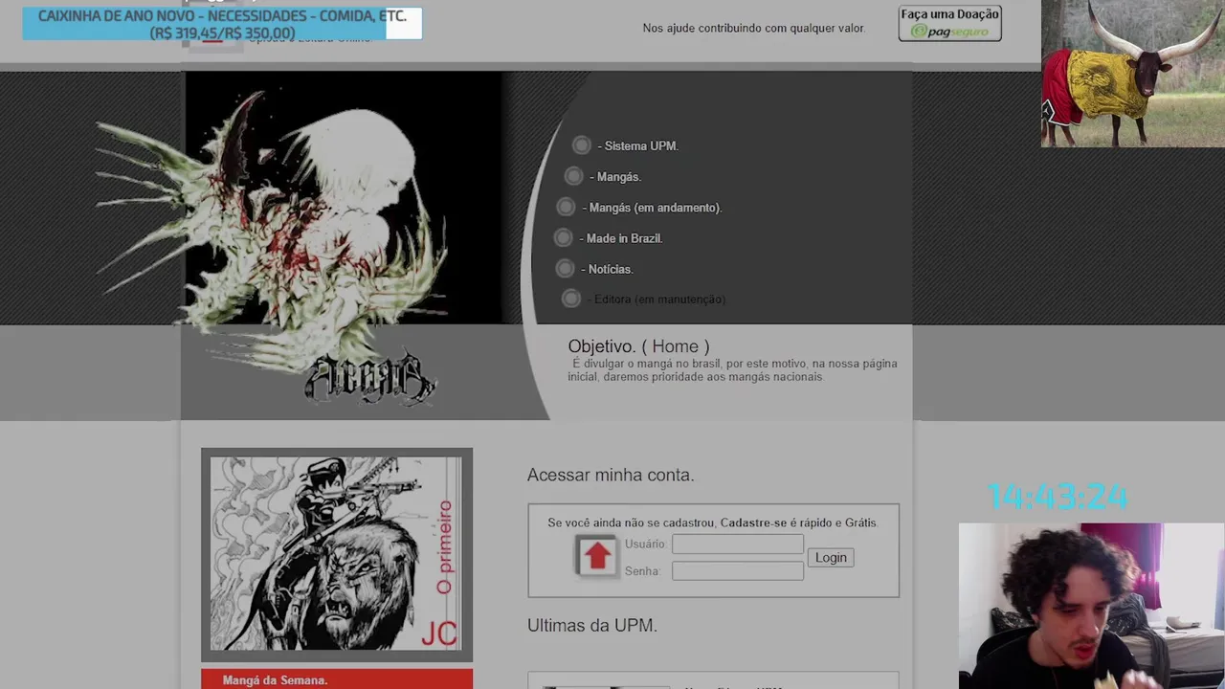Image resolution: width=1225 pixels, height=689 pixels.
Task: Click the round bullet beside Sistema UPM
Action: (x=582, y=145)
